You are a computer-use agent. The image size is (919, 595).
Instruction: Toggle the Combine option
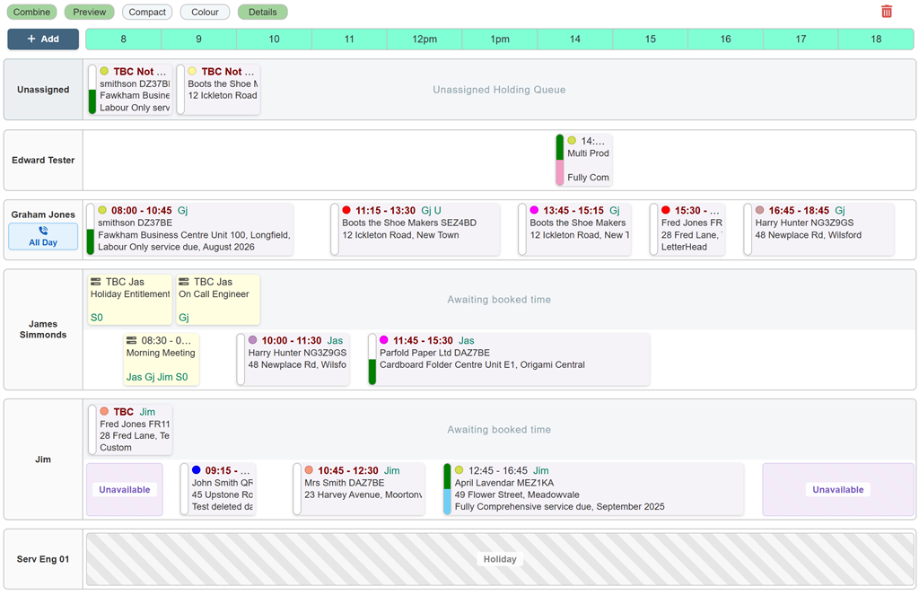coord(31,12)
